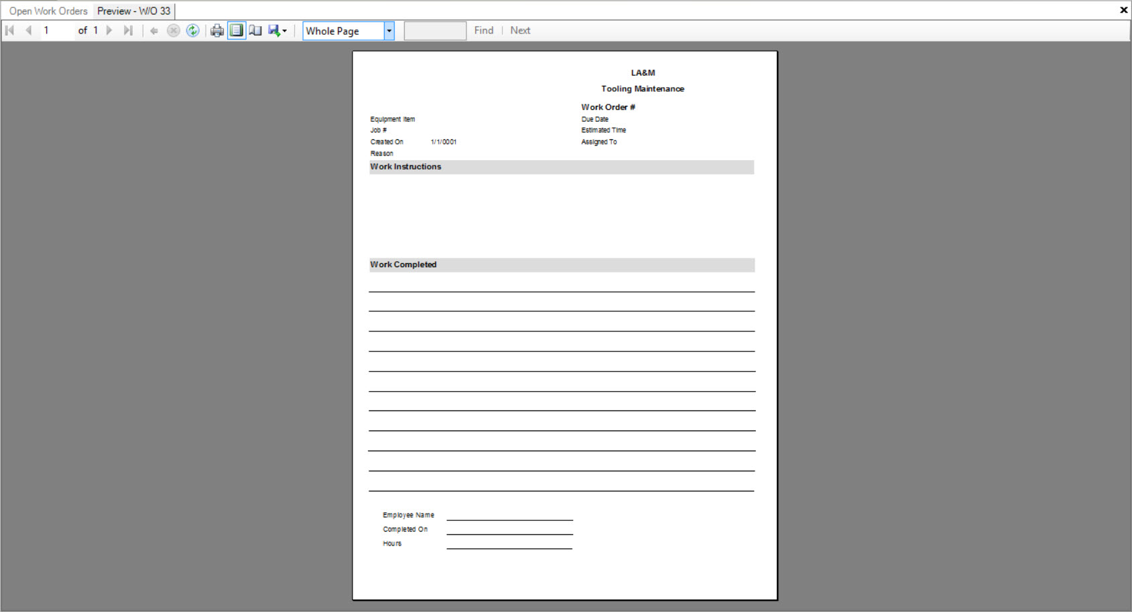Click the Equipment Item label
This screenshot has width=1132, height=612.
click(393, 119)
